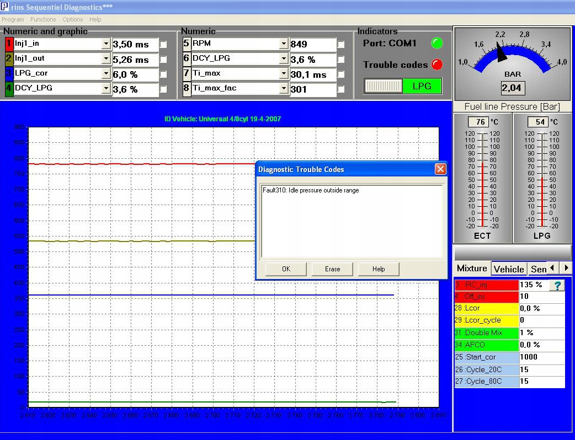Viewport: 575px width, 440px height.
Task: Open the Ti_max_fac dropdown list
Action: [284, 89]
